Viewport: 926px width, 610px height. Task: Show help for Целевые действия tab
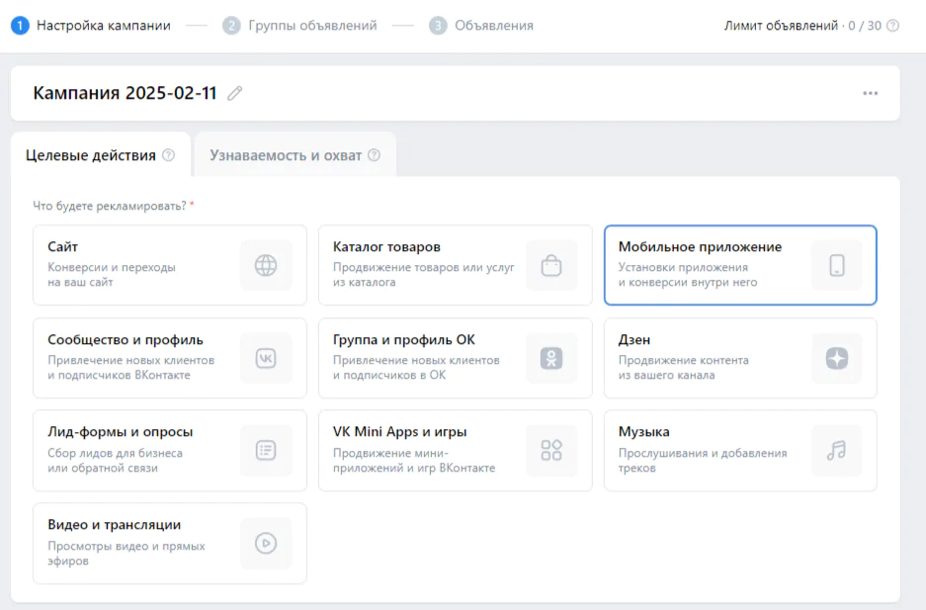(169, 155)
